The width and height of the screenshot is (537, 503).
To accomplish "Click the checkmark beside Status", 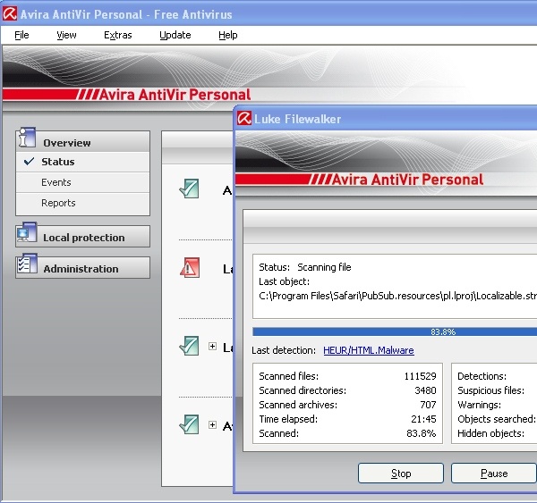I will pyautogui.click(x=30, y=161).
